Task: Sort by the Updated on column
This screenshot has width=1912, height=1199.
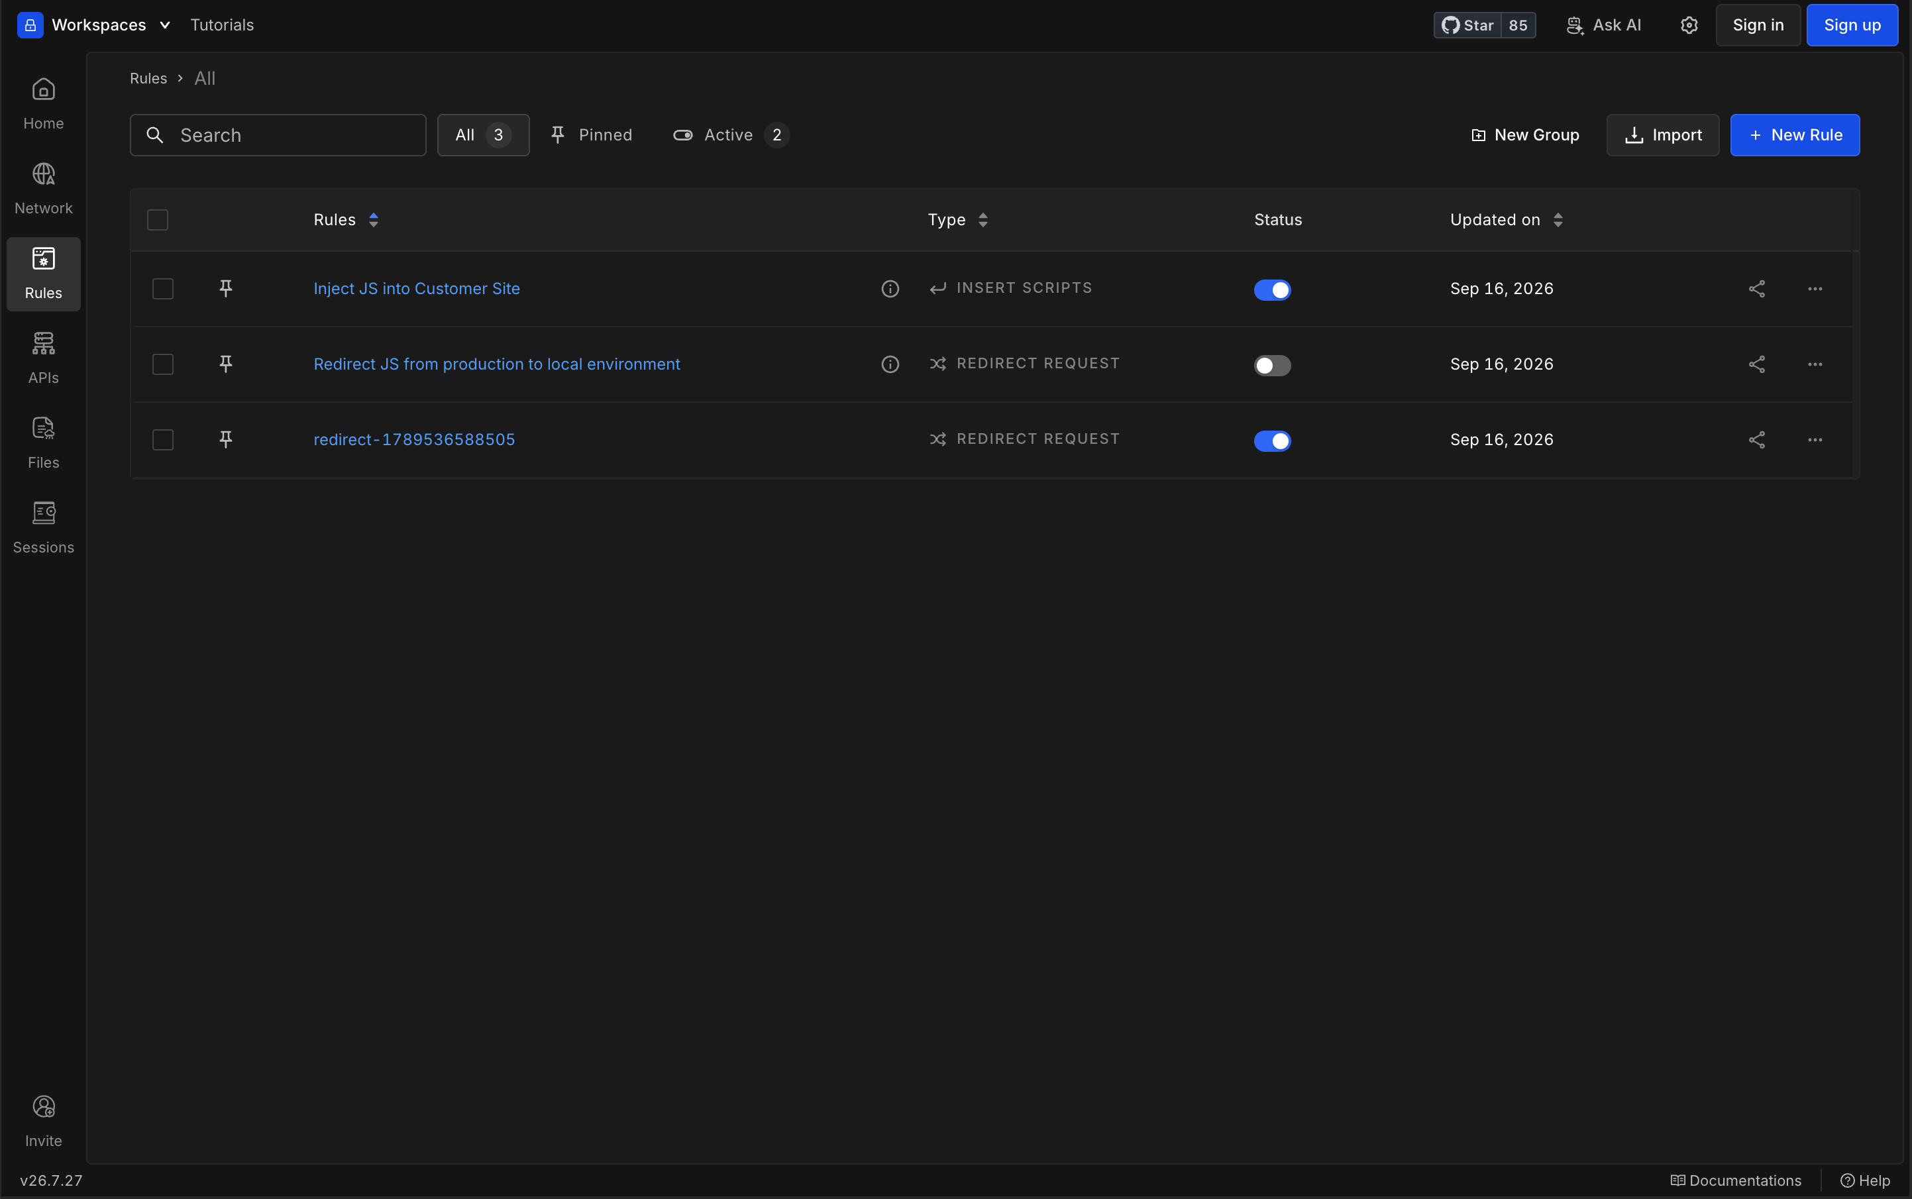Action: (x=1506, y=220)
